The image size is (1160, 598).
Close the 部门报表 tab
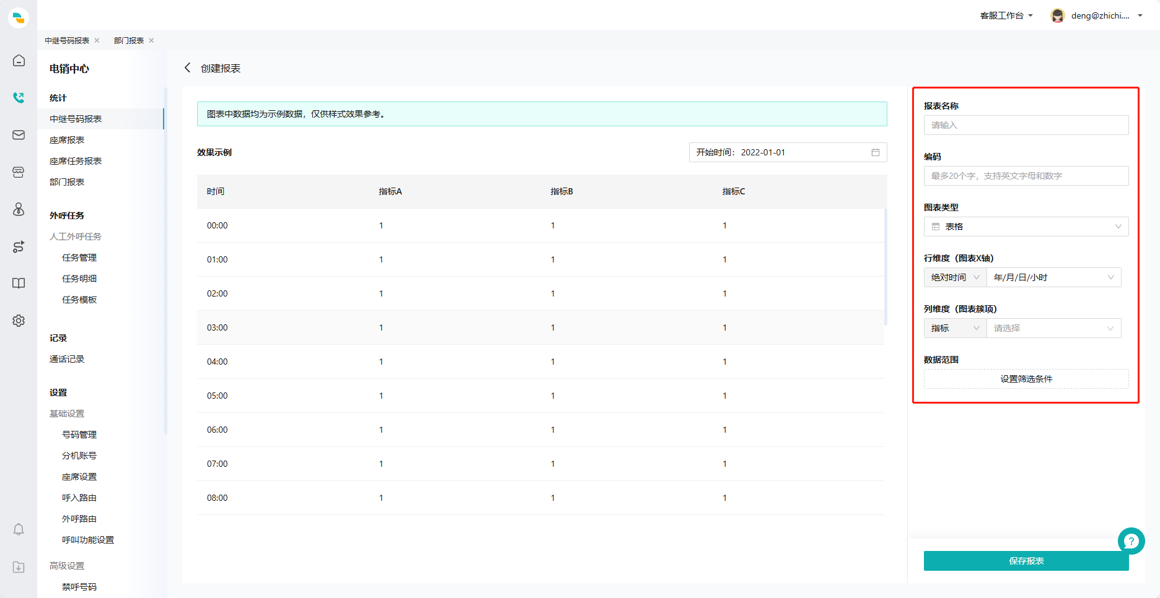tap(151, 40)
